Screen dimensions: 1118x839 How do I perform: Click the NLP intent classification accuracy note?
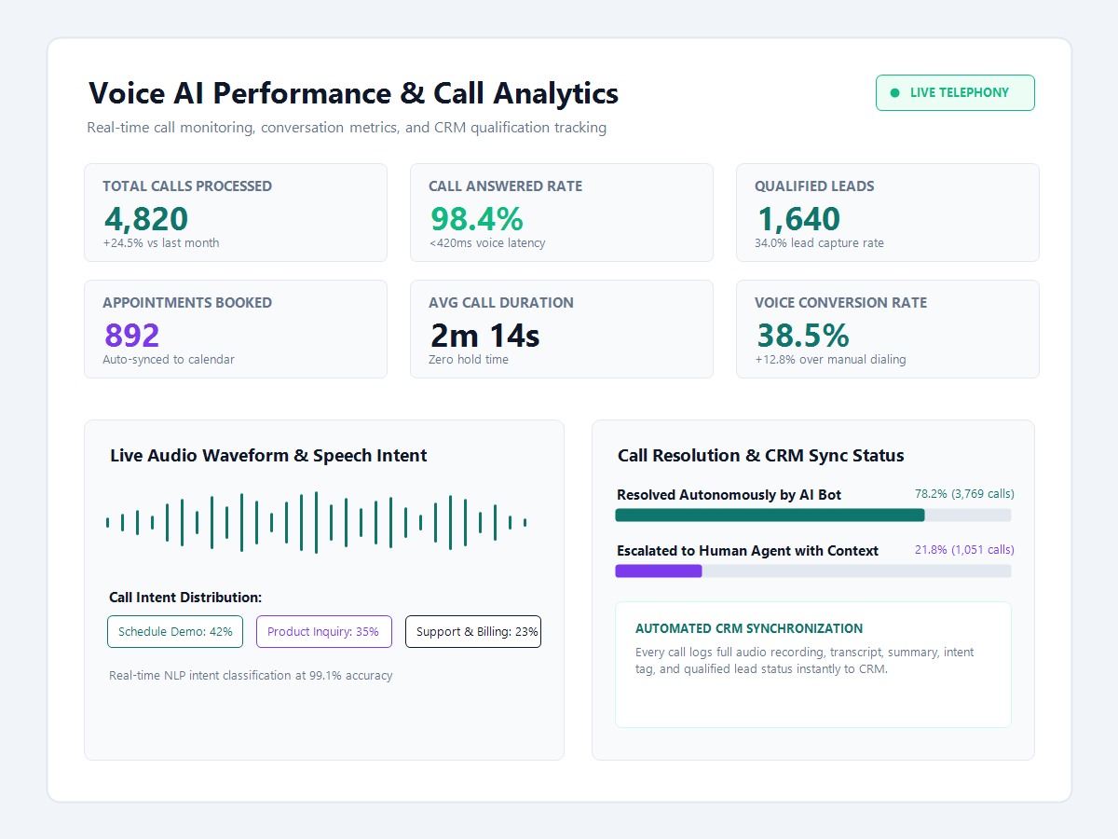click(251, 676)
